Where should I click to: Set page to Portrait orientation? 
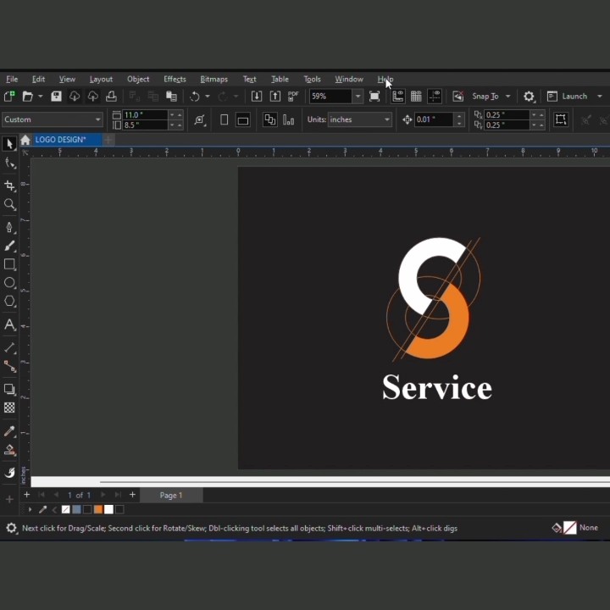pos(224,119)
